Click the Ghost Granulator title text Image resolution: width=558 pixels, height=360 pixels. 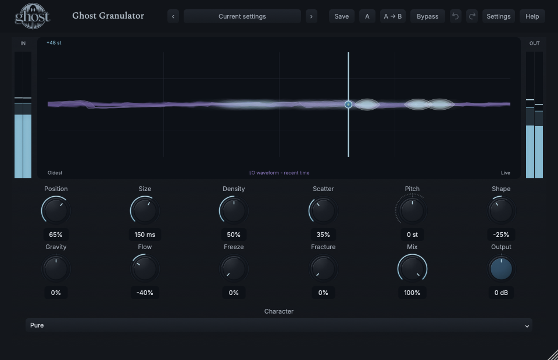108,16
